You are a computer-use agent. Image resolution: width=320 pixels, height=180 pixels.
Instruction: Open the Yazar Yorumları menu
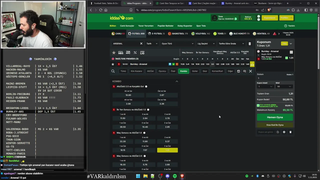point(146,26)
